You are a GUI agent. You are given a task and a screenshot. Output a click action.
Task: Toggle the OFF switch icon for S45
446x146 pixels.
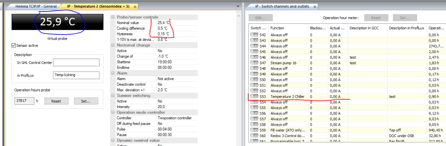(254, 52)
